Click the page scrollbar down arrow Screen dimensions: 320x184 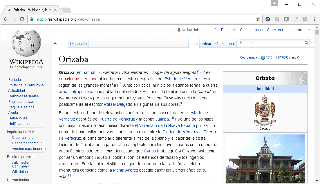coord(317,181)
